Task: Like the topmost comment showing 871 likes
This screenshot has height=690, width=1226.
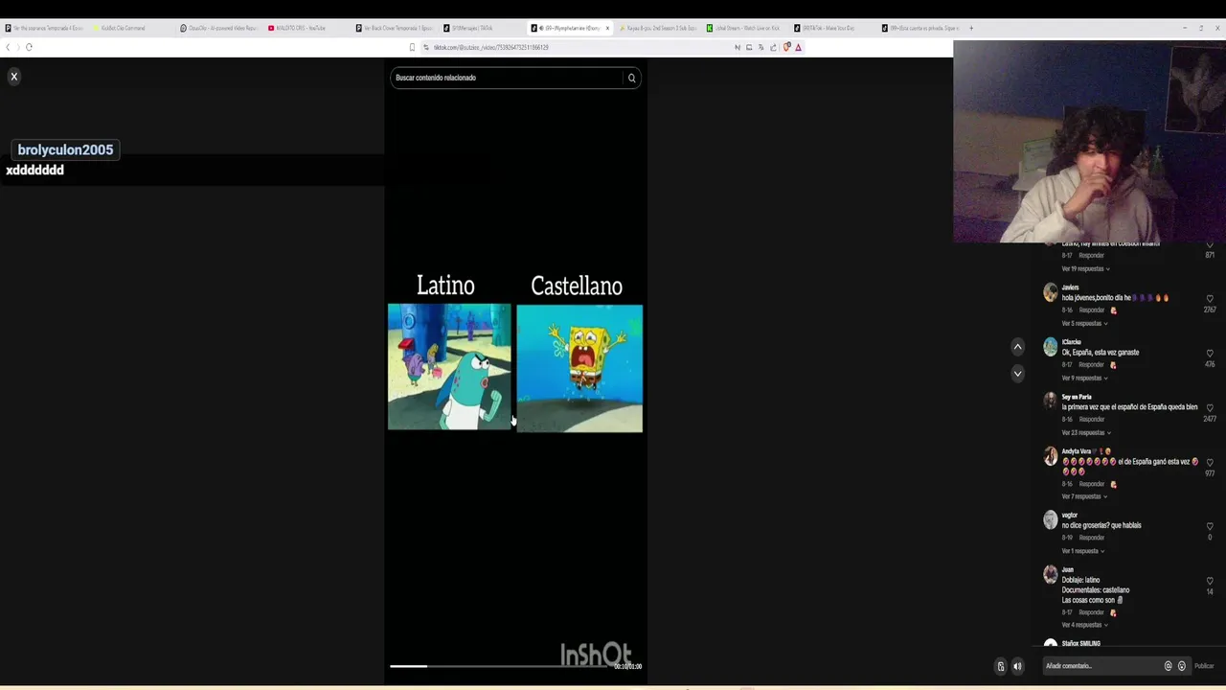Action: pyautogui.click(x=1210, y=245)
